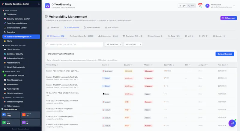Filter by Kubernetes source

(108, 36)
